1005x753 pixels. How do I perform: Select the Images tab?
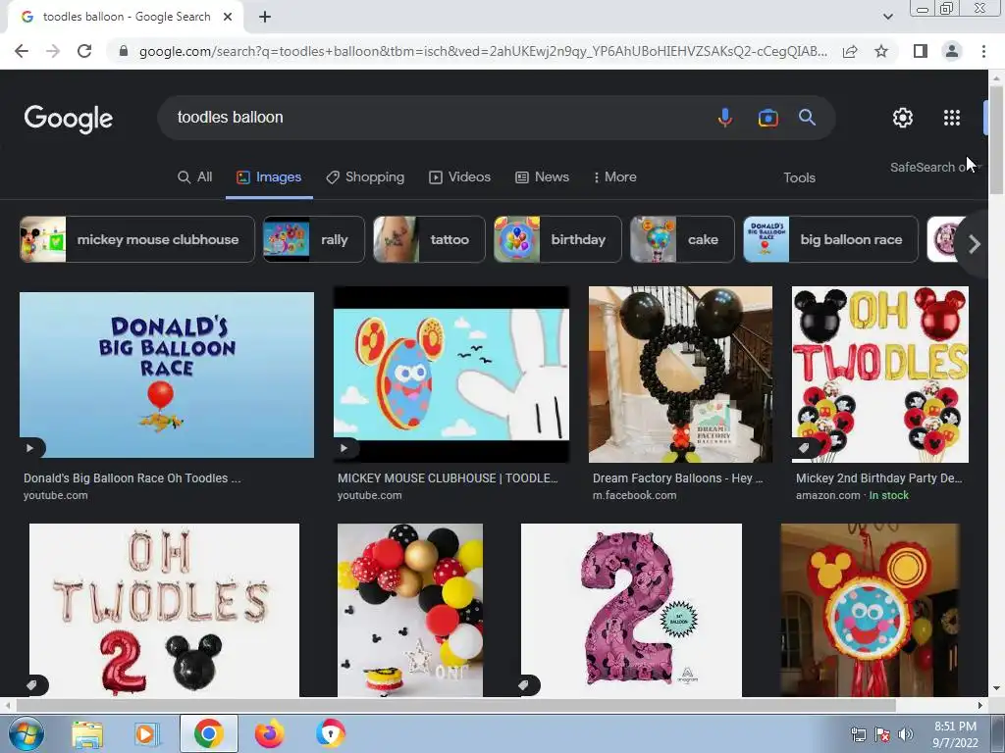[269, 177]
